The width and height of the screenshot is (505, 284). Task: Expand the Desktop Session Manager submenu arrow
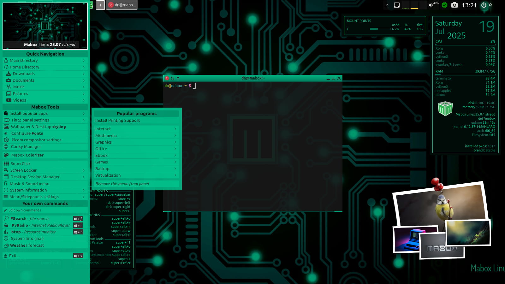[x=84, y=177]
